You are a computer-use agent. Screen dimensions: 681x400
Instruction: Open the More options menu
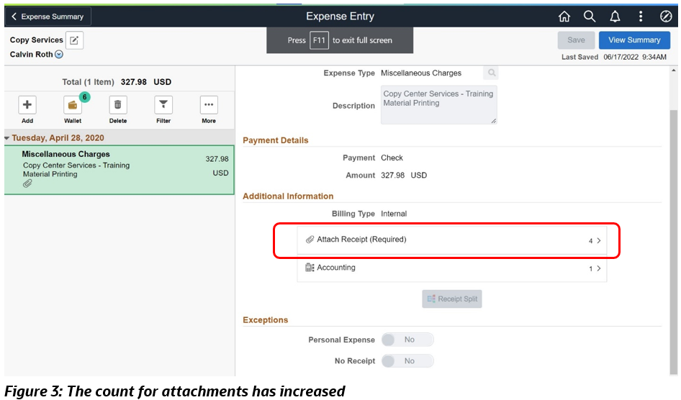[x=209, y=105]
